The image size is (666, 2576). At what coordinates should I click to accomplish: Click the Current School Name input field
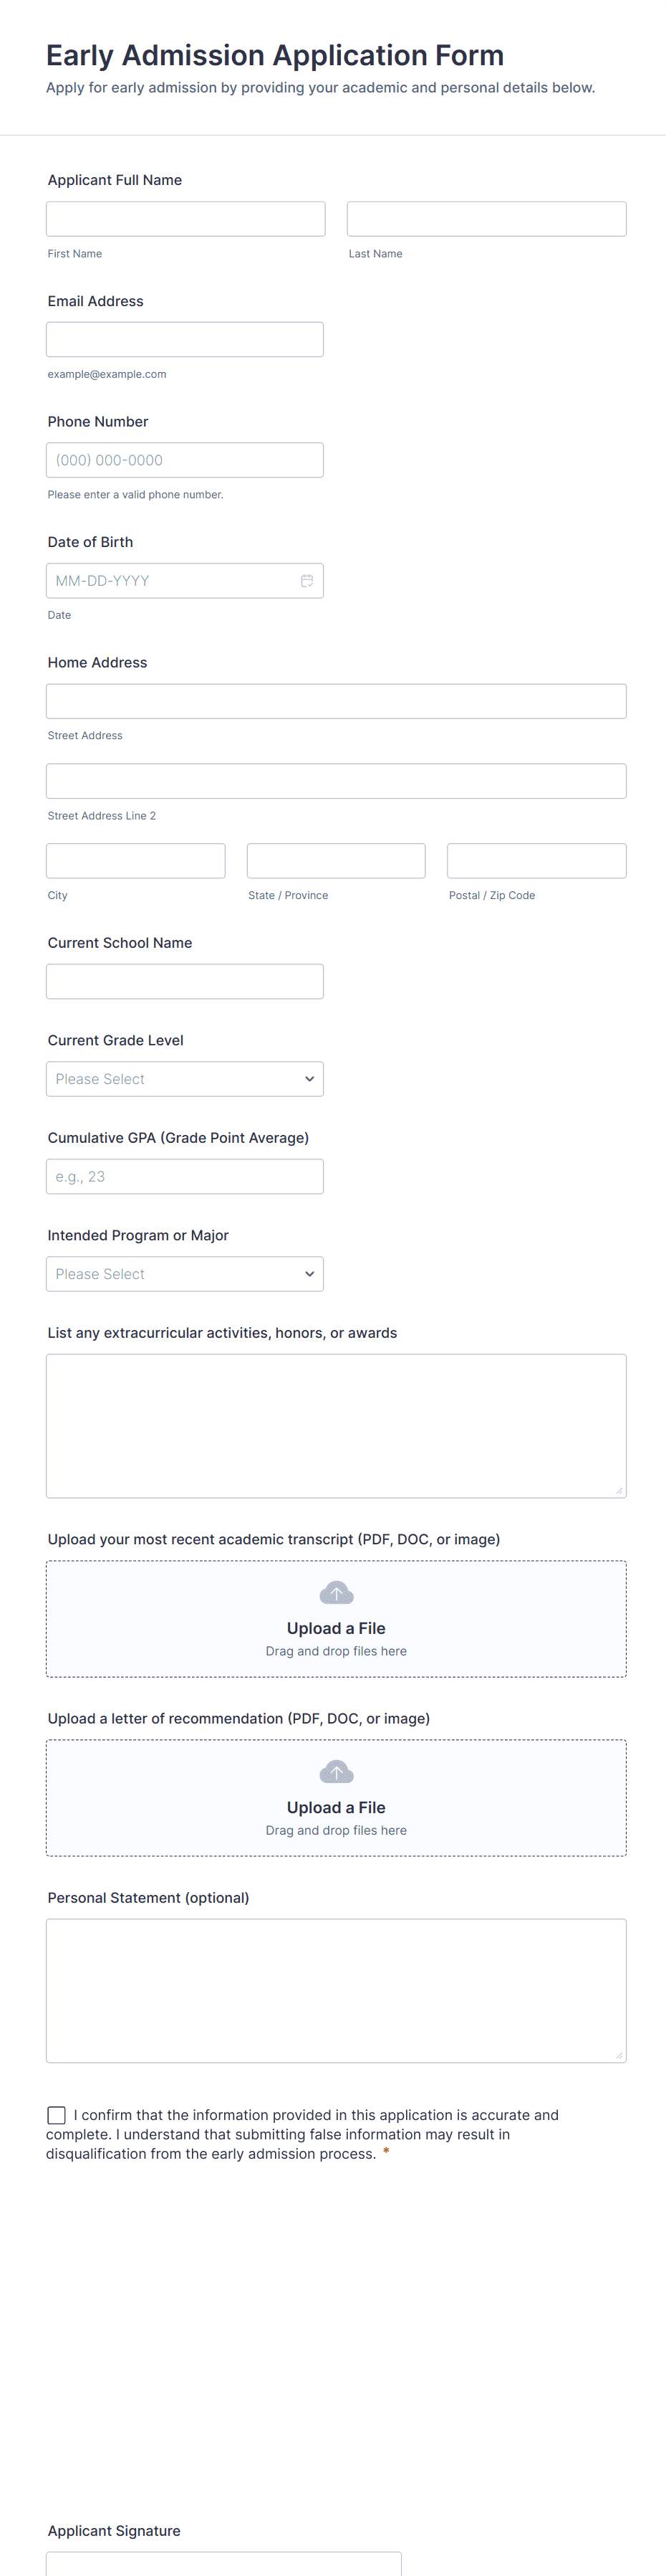(185, 981)
